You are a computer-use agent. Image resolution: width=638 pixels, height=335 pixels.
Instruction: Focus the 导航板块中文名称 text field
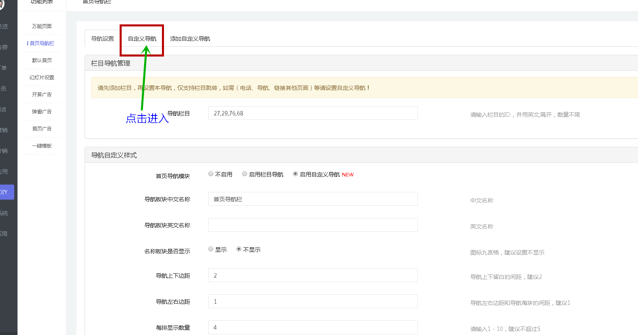click(x=312, y=199)
